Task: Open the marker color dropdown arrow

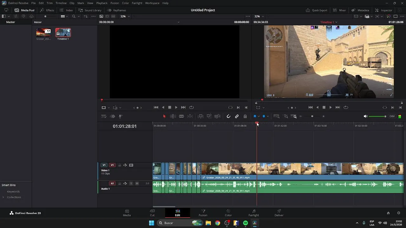Action: coord(268,117)
